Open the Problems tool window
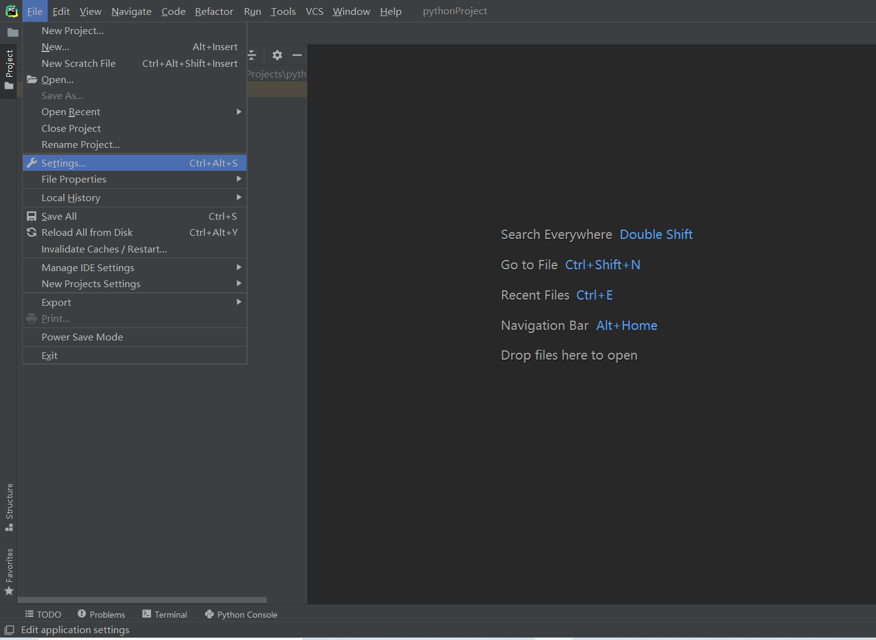Viewport: 876px width, 640px height. tap(101, 614)
